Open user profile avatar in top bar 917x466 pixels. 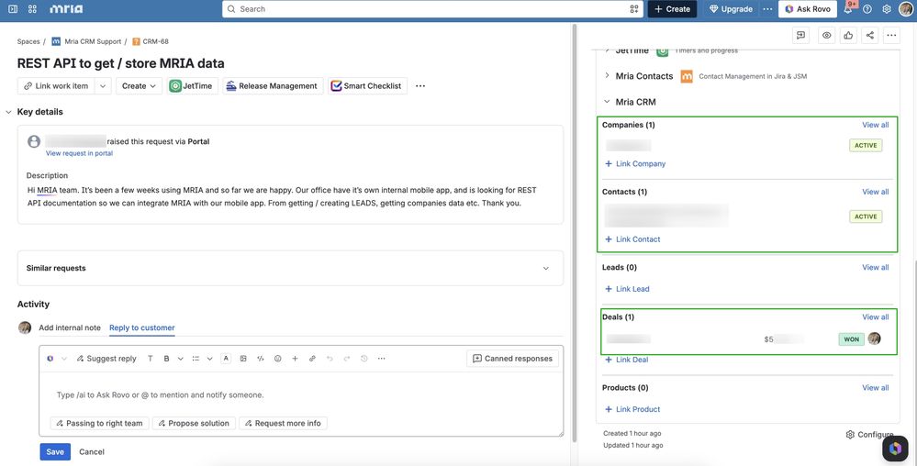pos(905,9)
